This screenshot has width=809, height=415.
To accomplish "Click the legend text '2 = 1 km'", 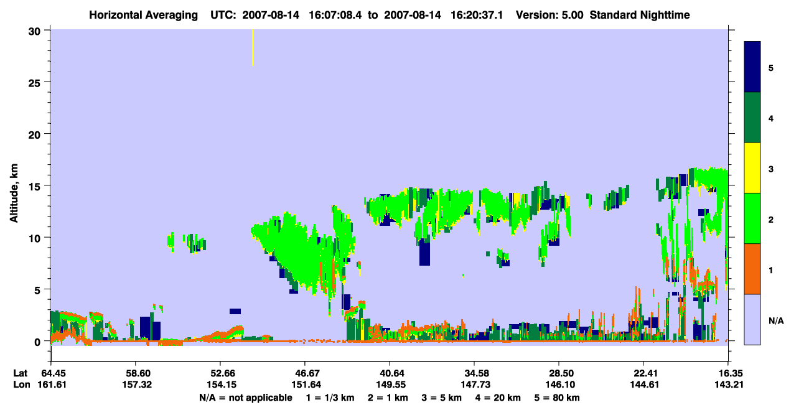I will 390,398.
